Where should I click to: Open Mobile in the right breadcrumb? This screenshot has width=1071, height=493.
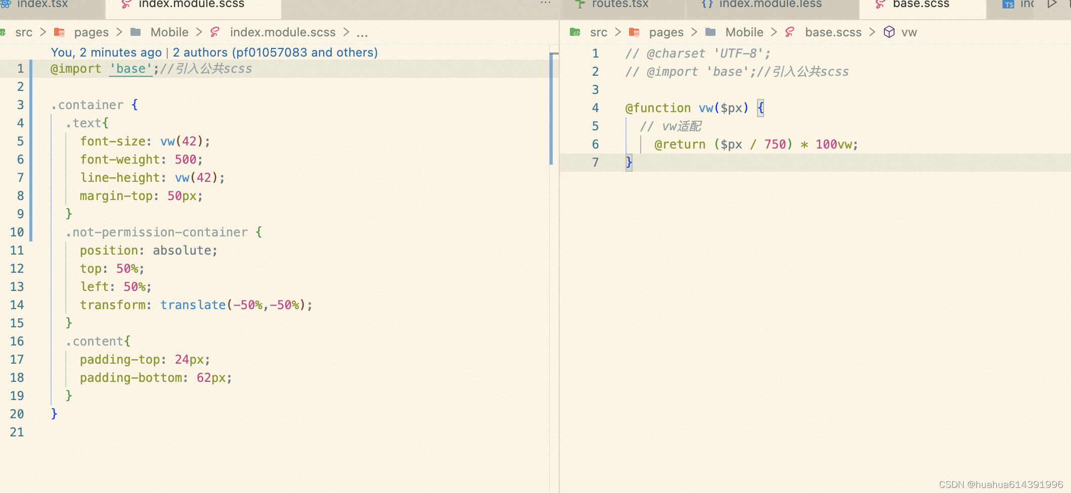pyautogui.click(x=744, y=32)
